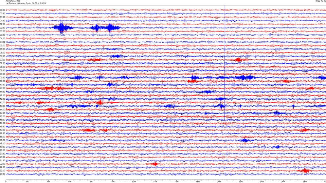Click the 4m tick label on time axis
The width and height of the screenshot is (326, 183).
coord(49,182)
